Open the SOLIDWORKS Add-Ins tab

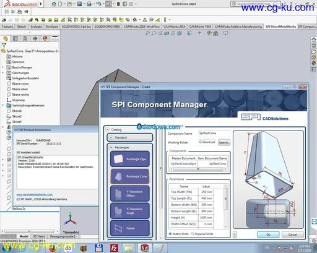pos(76,27)
